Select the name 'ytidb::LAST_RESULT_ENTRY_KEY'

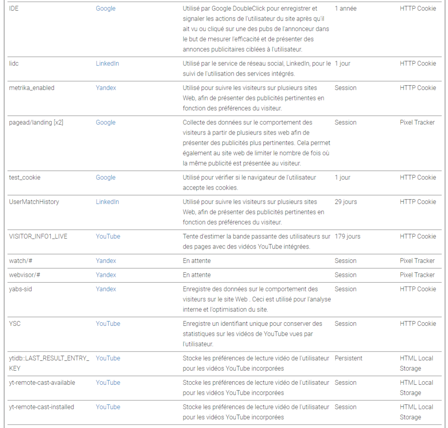49,363
